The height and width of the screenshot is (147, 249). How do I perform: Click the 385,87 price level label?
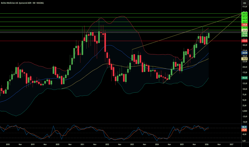click(244, 22)
